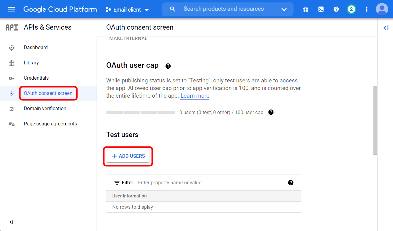Screen dimensions: 393x231
Task: Click help icon in the Filter row
Action: tap(290, 182)
